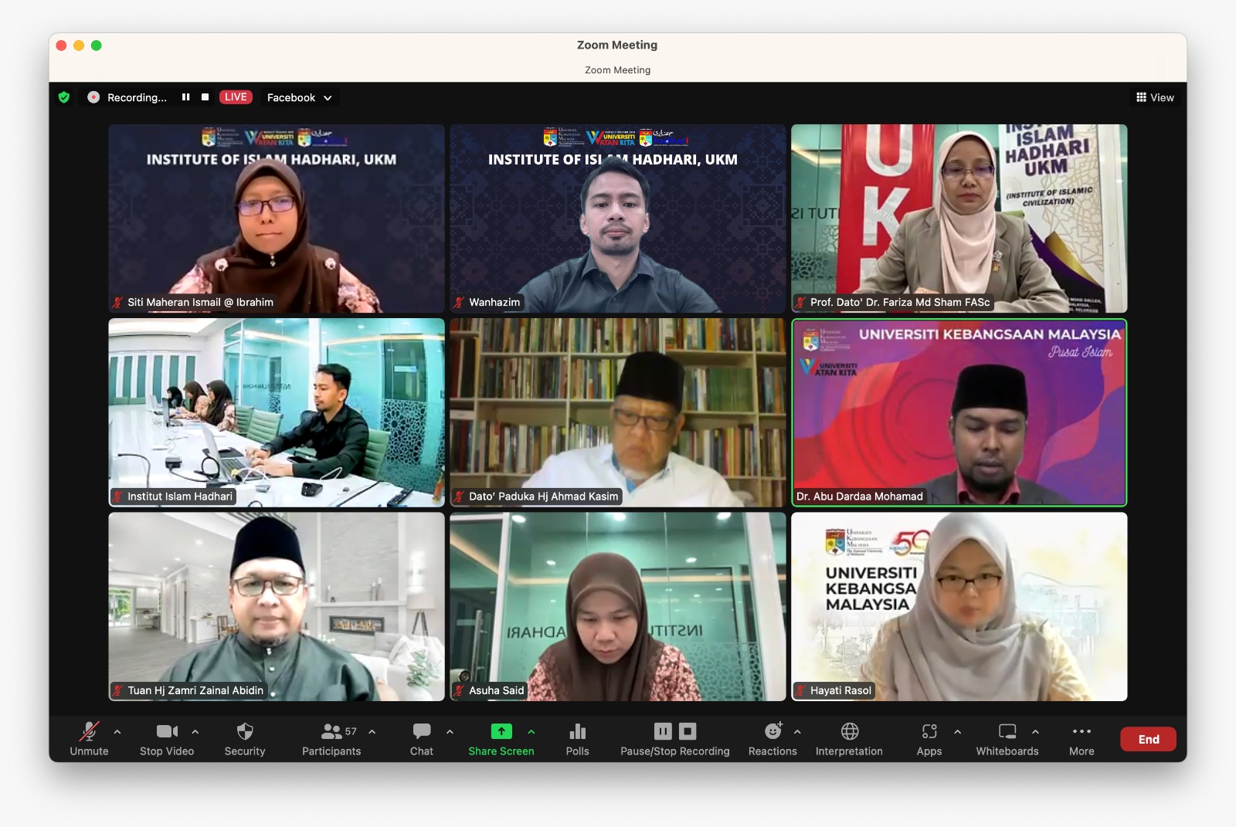Pause the recording from top bar
The width and height of the screenshot is (1236, 827).
point(185,97)
